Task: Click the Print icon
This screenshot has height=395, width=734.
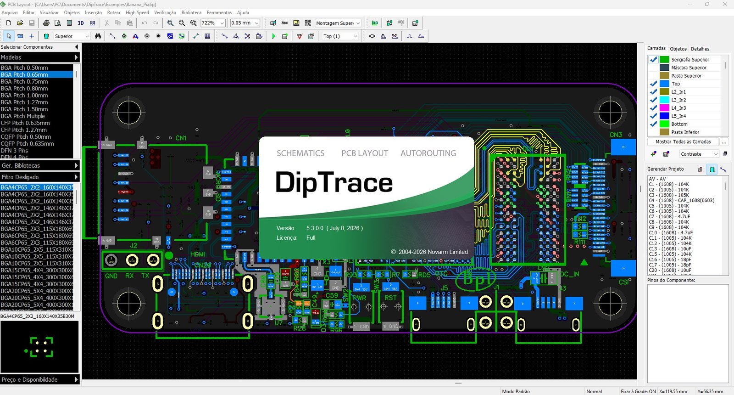Action: (x=46, y=23)
